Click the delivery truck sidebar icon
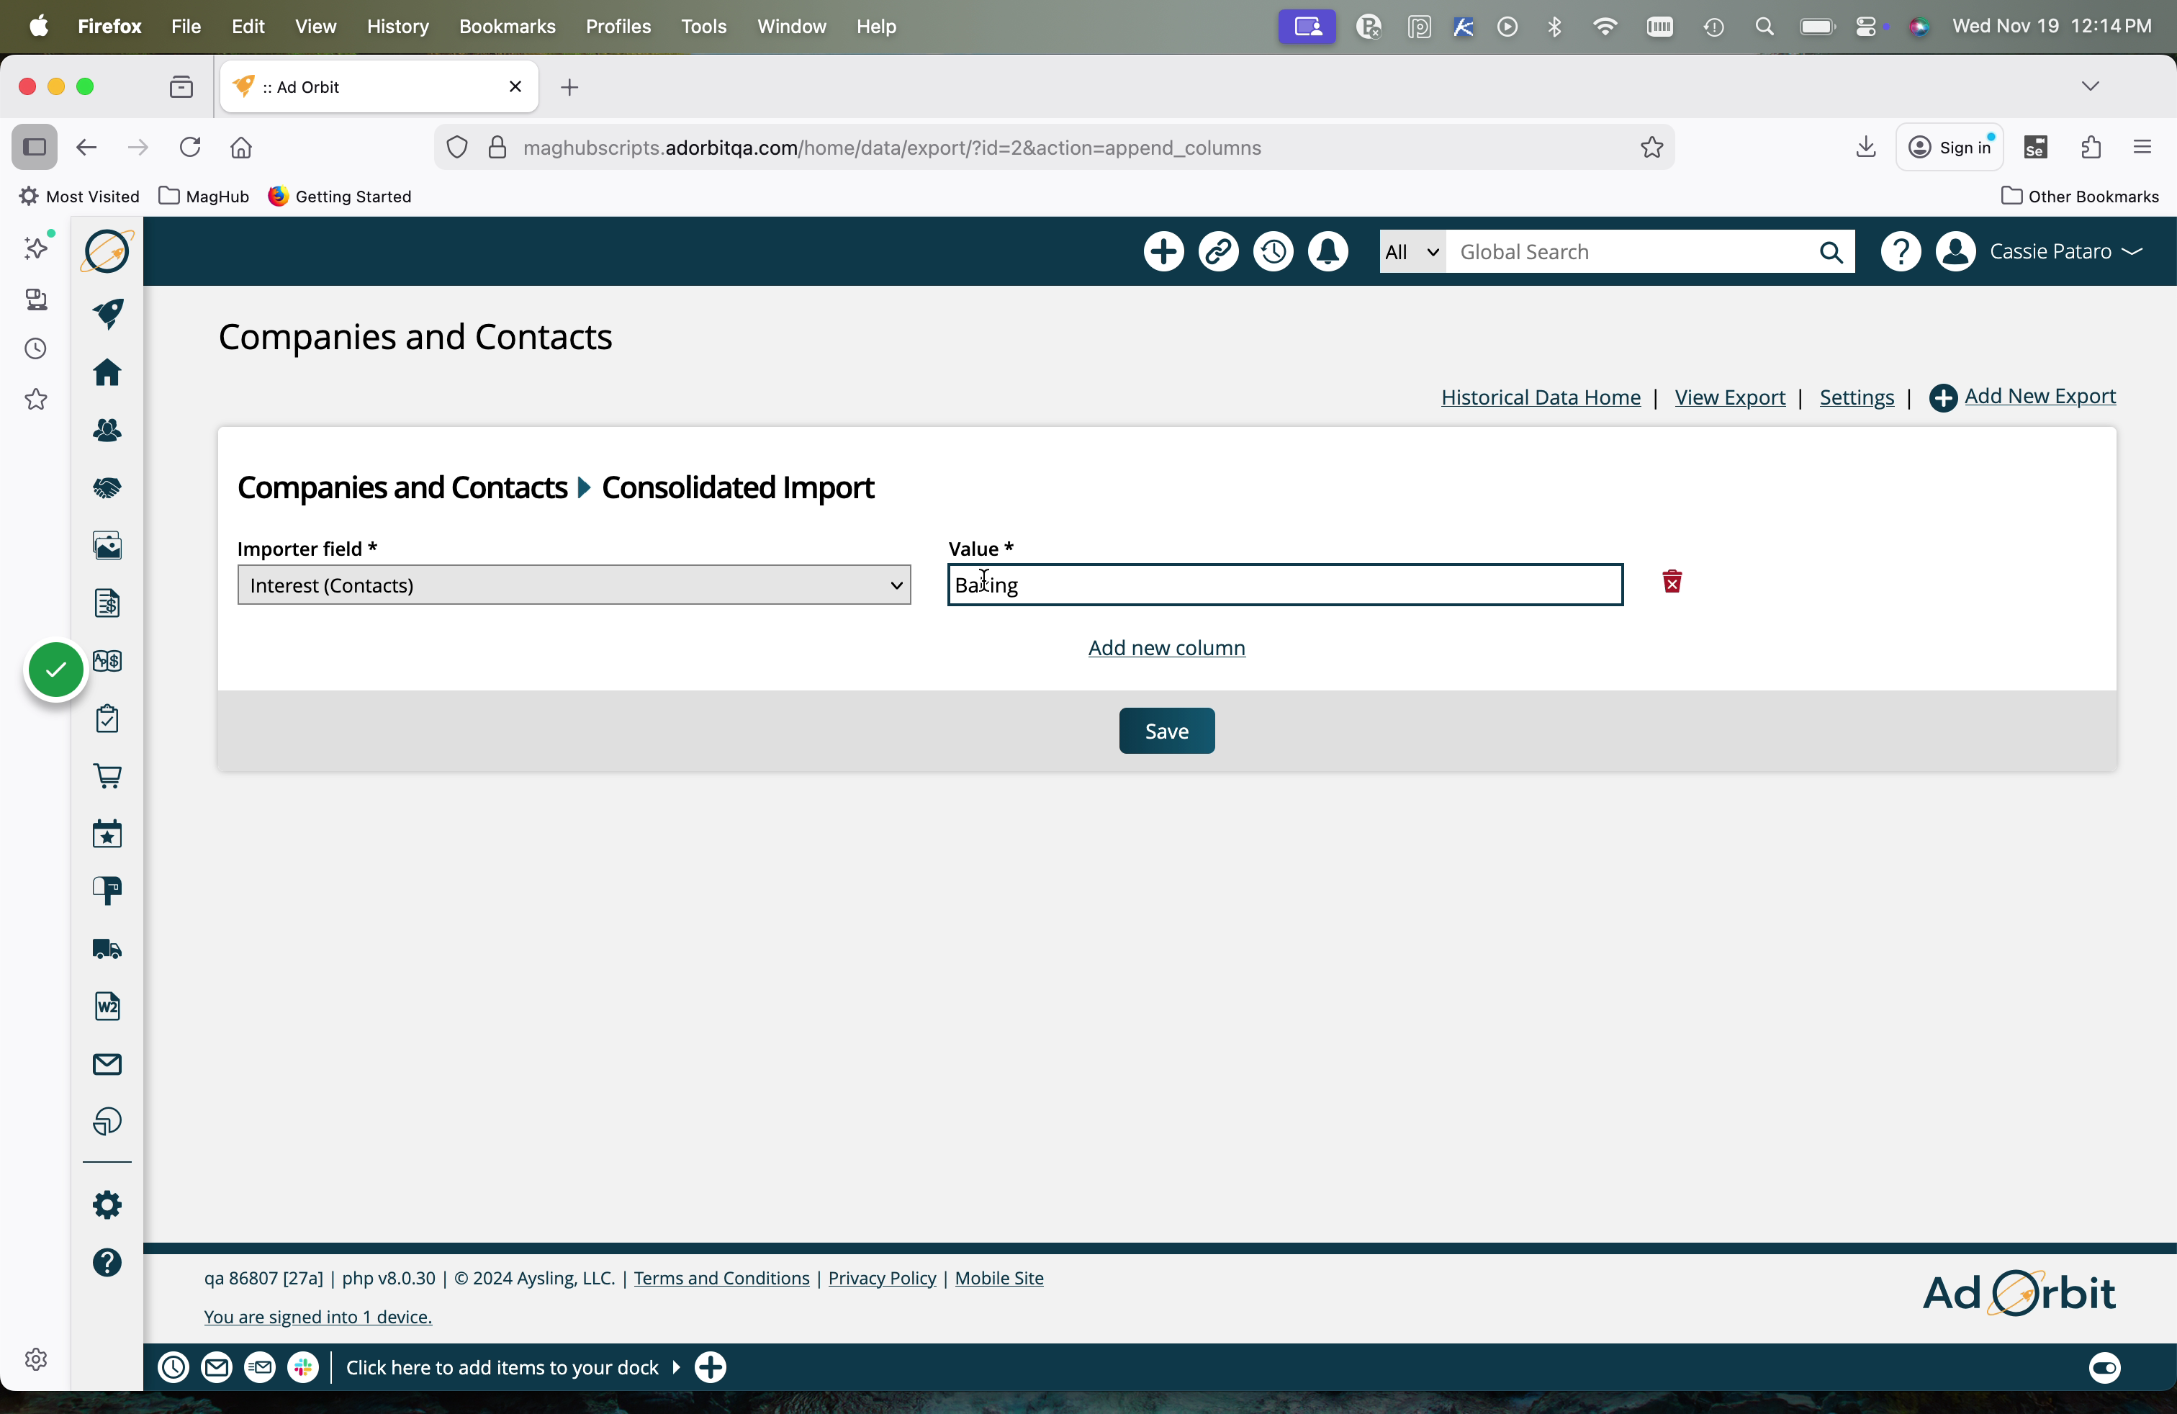 coord(107,950)
